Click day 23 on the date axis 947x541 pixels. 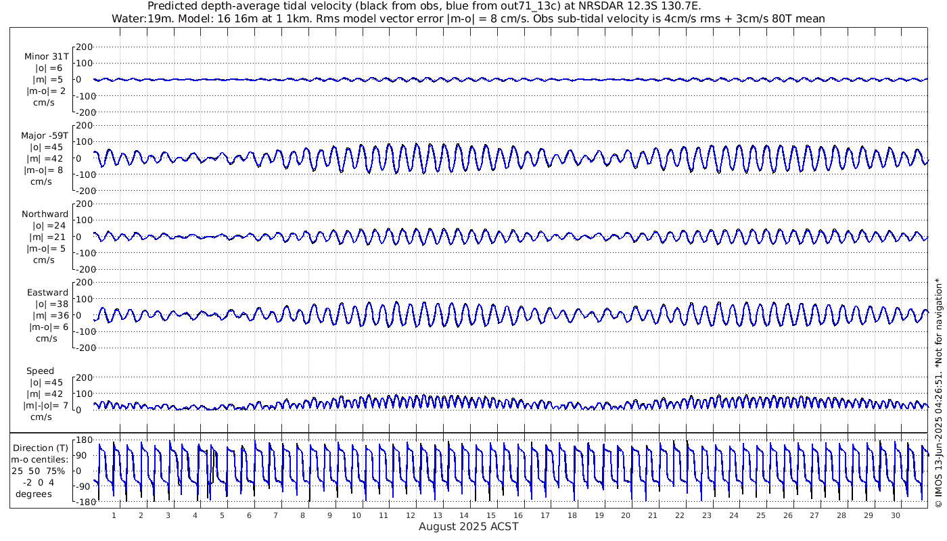tap(707, 515)
